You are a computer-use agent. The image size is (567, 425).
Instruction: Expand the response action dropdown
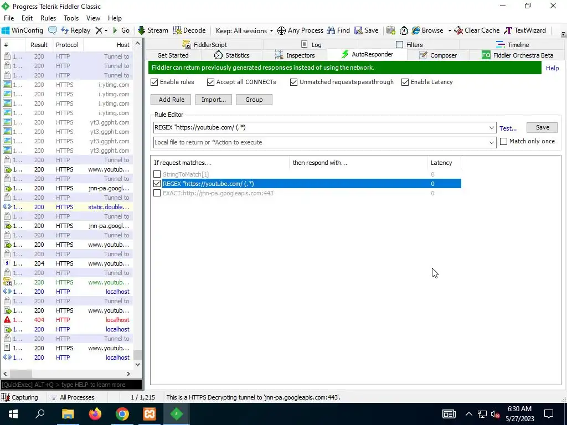point(491,142)
